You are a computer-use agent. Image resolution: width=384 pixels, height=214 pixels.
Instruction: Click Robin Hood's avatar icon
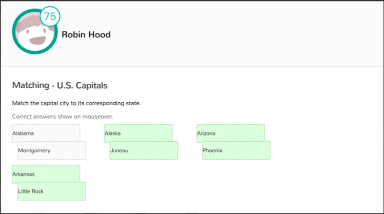[x=35, y=31]
